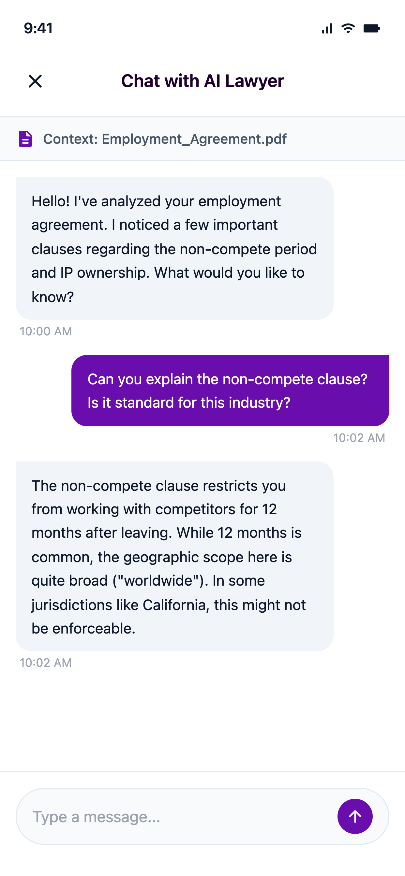This screenshot has height=876, width=405.
Task: Select the AI reply starting "The non-compete clause restricts"
Action: [x=174, y=556]
